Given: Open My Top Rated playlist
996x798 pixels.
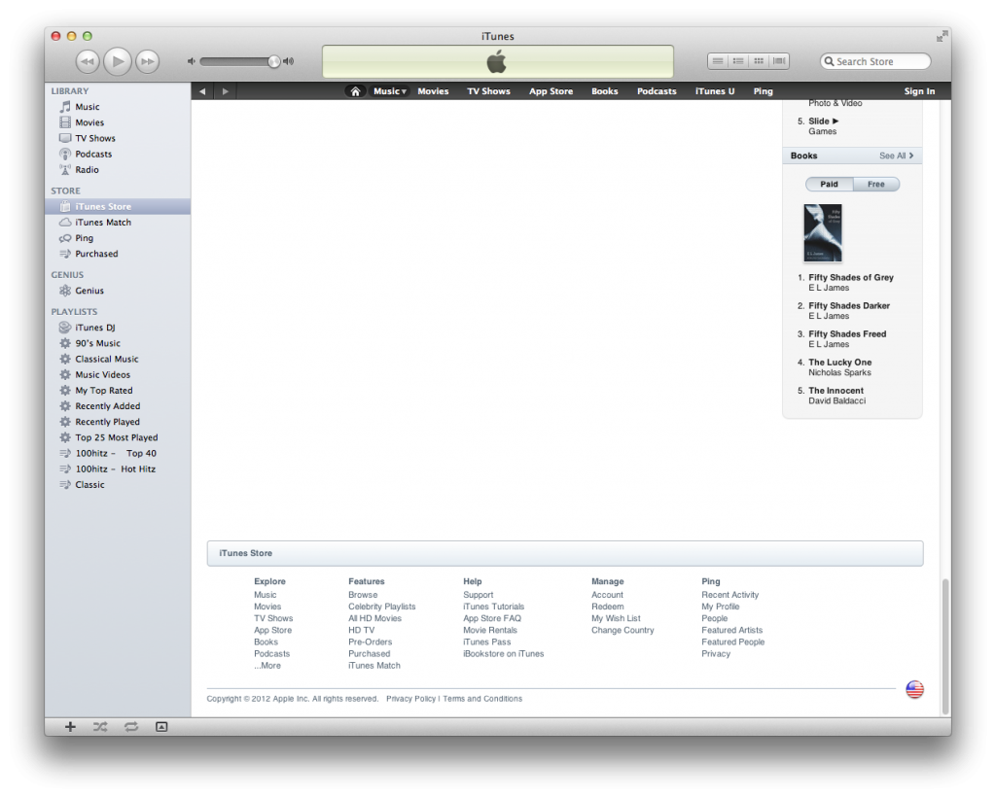Looking at the screenshot, I should pos(118,391).
